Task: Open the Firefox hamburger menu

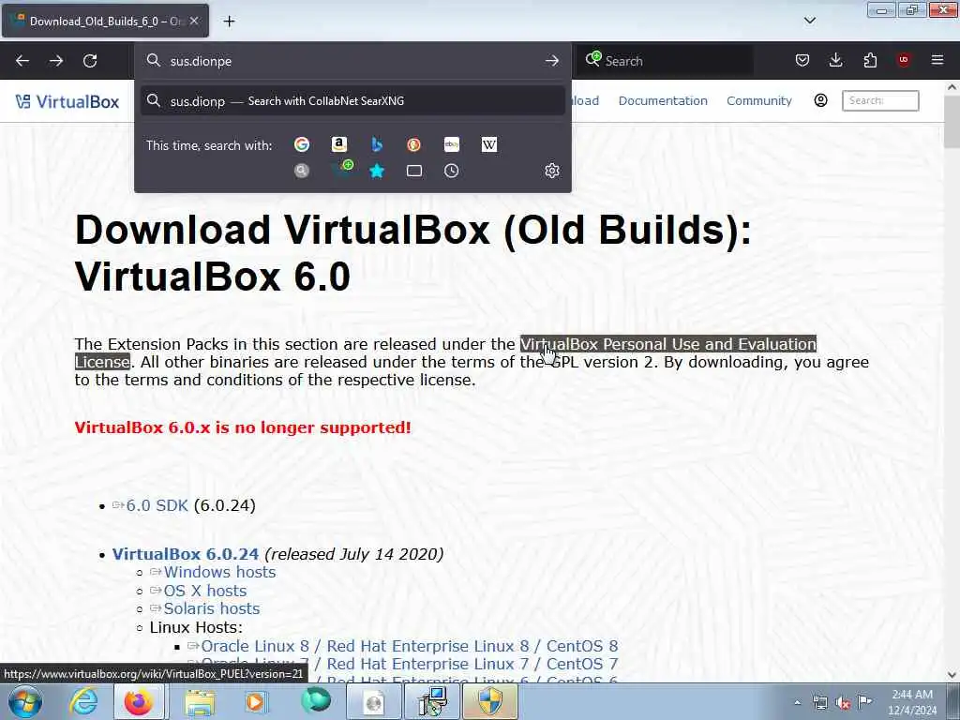Action: pyautogui.click(x=937, y=60)
